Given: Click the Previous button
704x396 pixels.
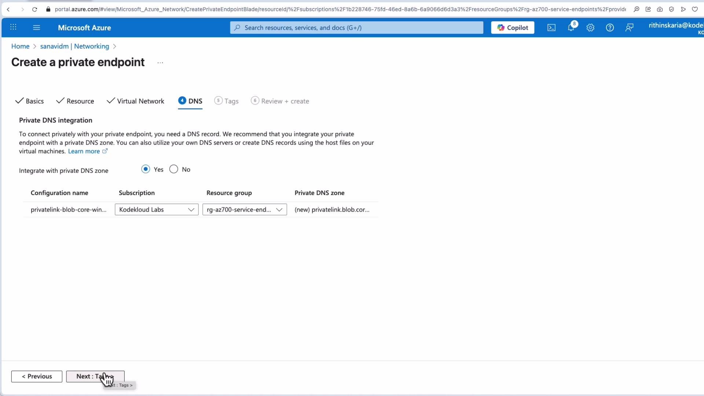Looking at the screenshot, I should (37, 376).
